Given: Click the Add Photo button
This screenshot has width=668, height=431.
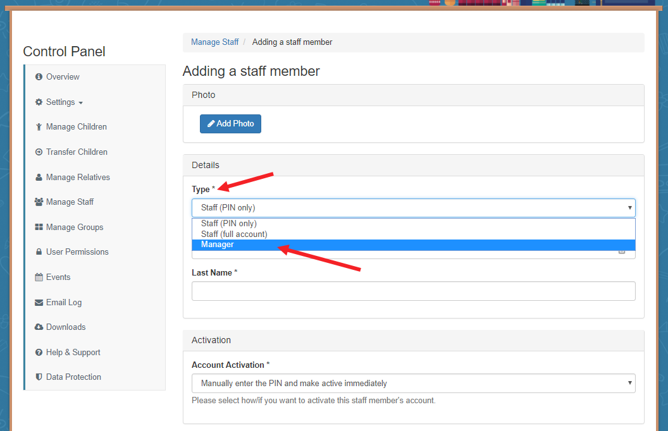Looking at the screenshot, I should click(230, 124).
